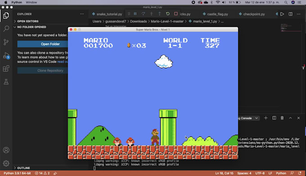The width and height of the screenshot is (306, 176).
Task: Open macOS volume control icon
Action: click(x=224, y=2)
